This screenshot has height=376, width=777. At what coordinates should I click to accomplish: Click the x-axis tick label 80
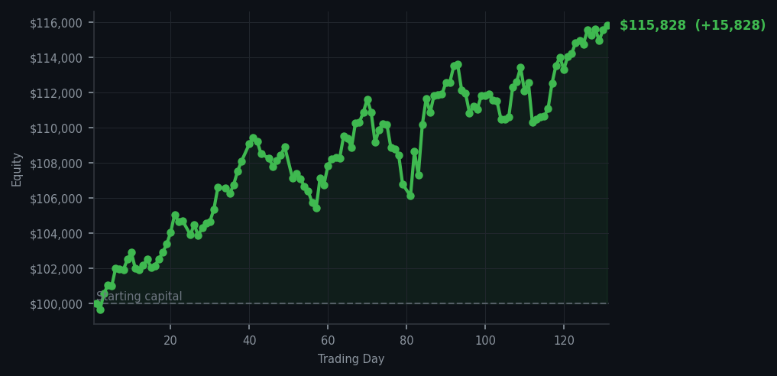pyautogui.click(x=406, y=341)
